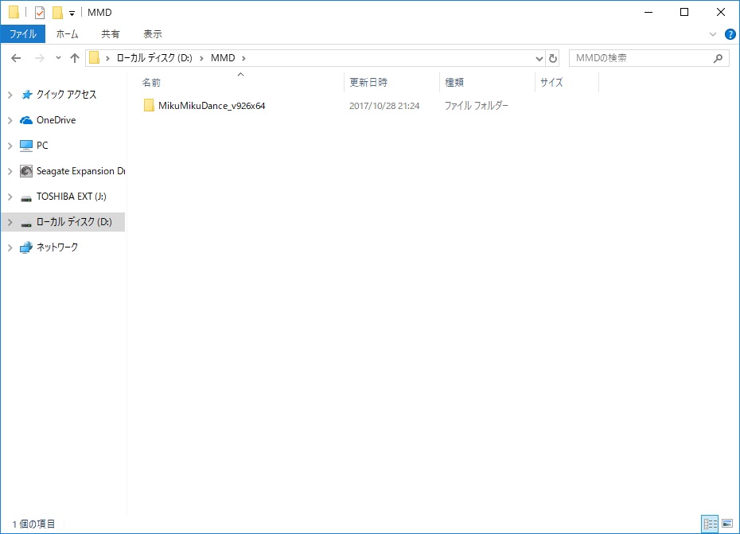The image size is (740, 534).
Task: Go back with the left arrow
Action: (16, 58)
